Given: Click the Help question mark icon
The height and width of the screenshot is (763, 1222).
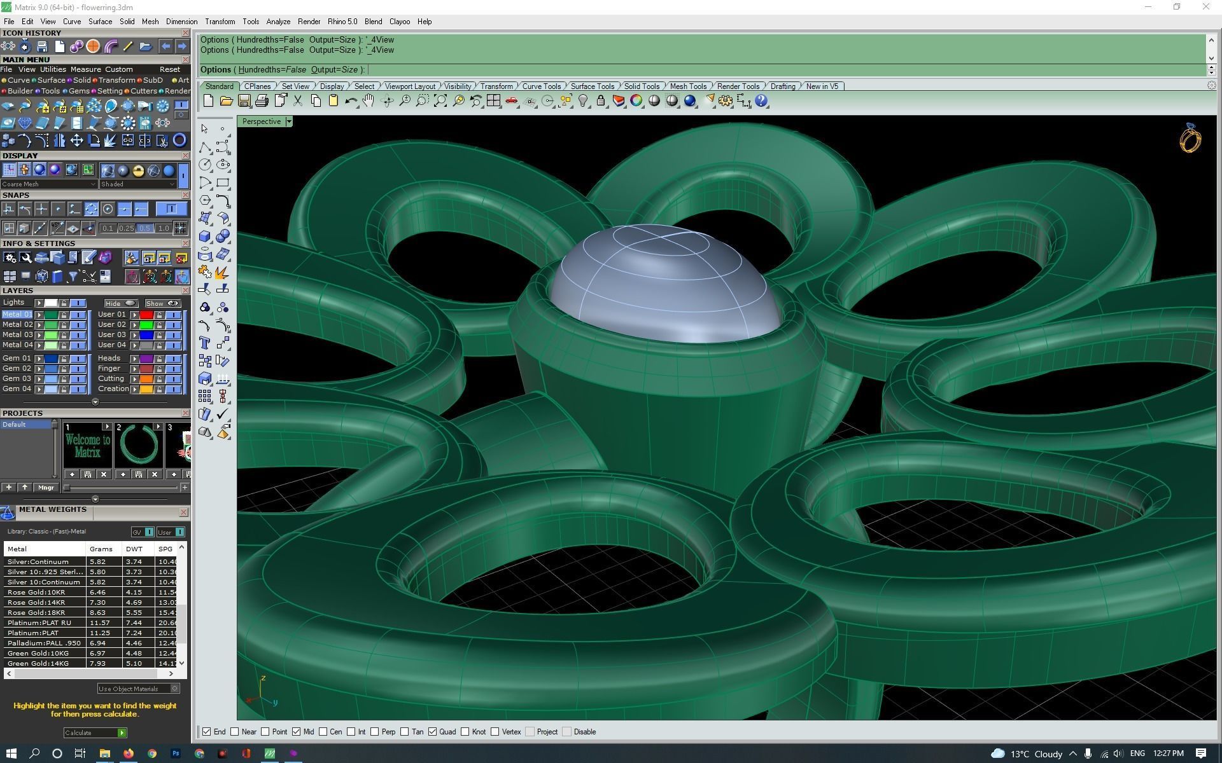Looking at the screenshot, I should (761, 101).
